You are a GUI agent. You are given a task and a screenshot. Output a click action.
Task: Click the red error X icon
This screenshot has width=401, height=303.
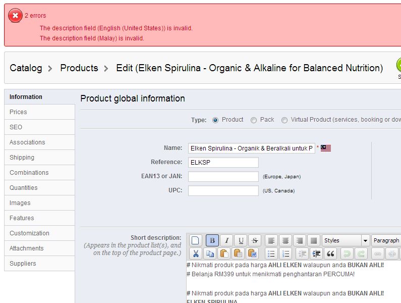pos(15,16)
